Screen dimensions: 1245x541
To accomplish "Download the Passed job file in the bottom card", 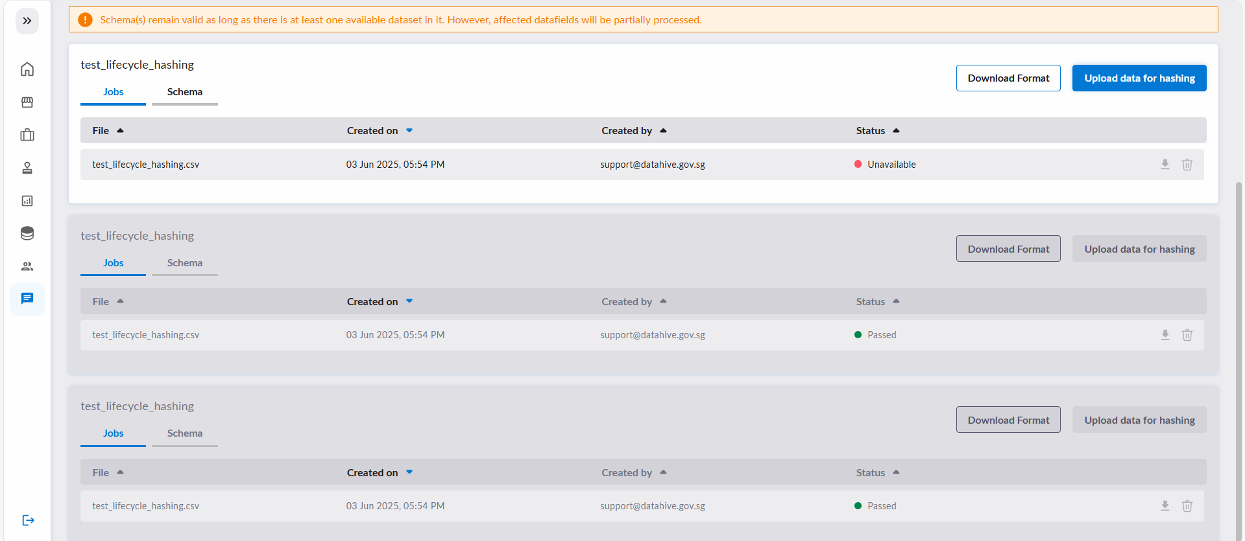I will [1165, 506].
